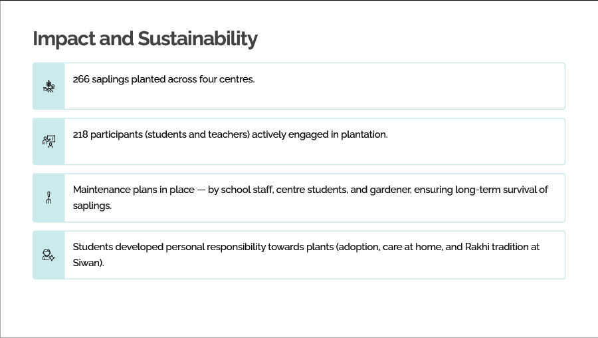The width and height of the screenshot is (598, 338).
Task: Click the number '218' in second card
Action: 80,134
